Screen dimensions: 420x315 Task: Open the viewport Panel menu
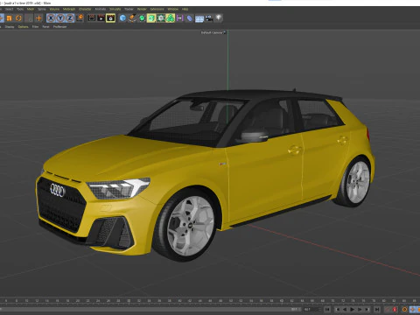pyautogui.click(x=45, y=27)
